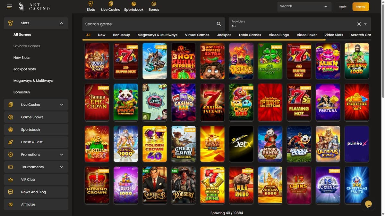
Task: Open the Plinko X game thumbnail
Action: click(x=357, y=144)
